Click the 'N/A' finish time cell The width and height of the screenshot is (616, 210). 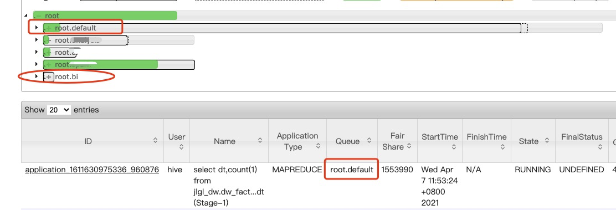tap(474, 170)
